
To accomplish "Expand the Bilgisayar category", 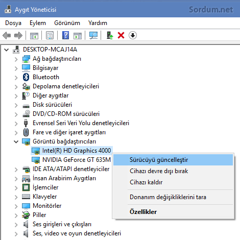I will 16,68.
